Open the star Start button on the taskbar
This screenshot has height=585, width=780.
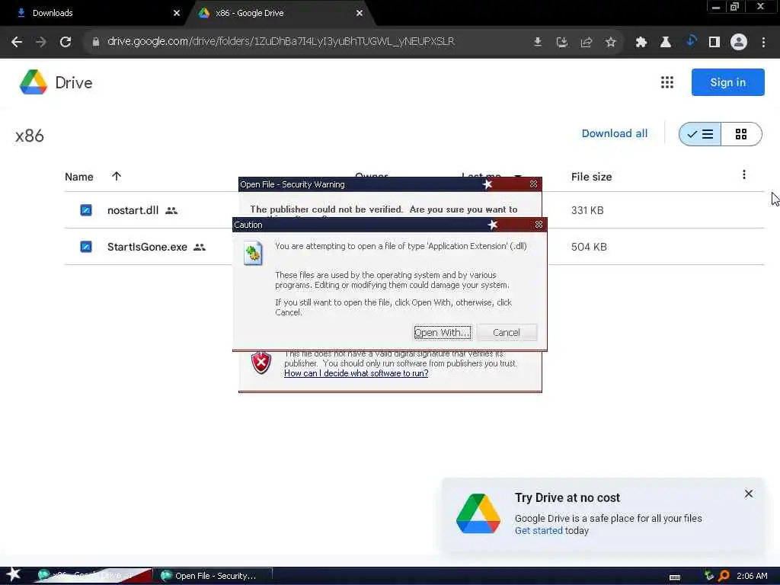pos(13,574)
